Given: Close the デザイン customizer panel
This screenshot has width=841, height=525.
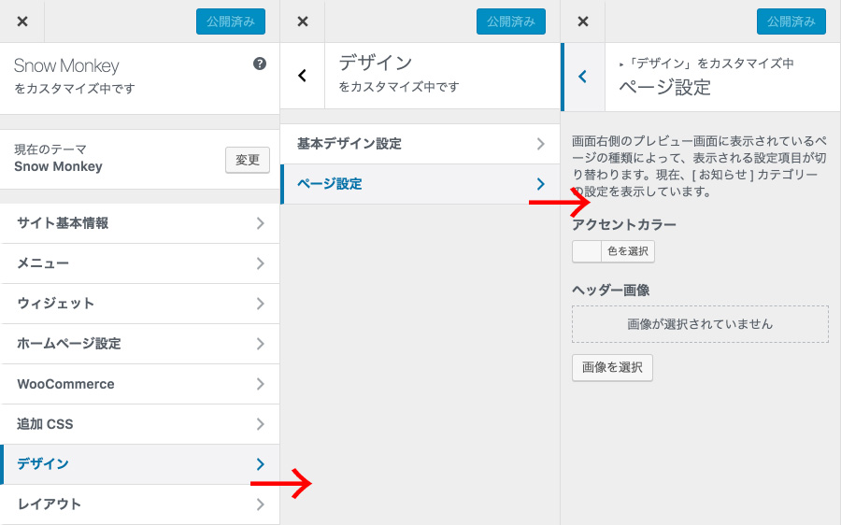Looking at the screenshot, I should [303, 21].
